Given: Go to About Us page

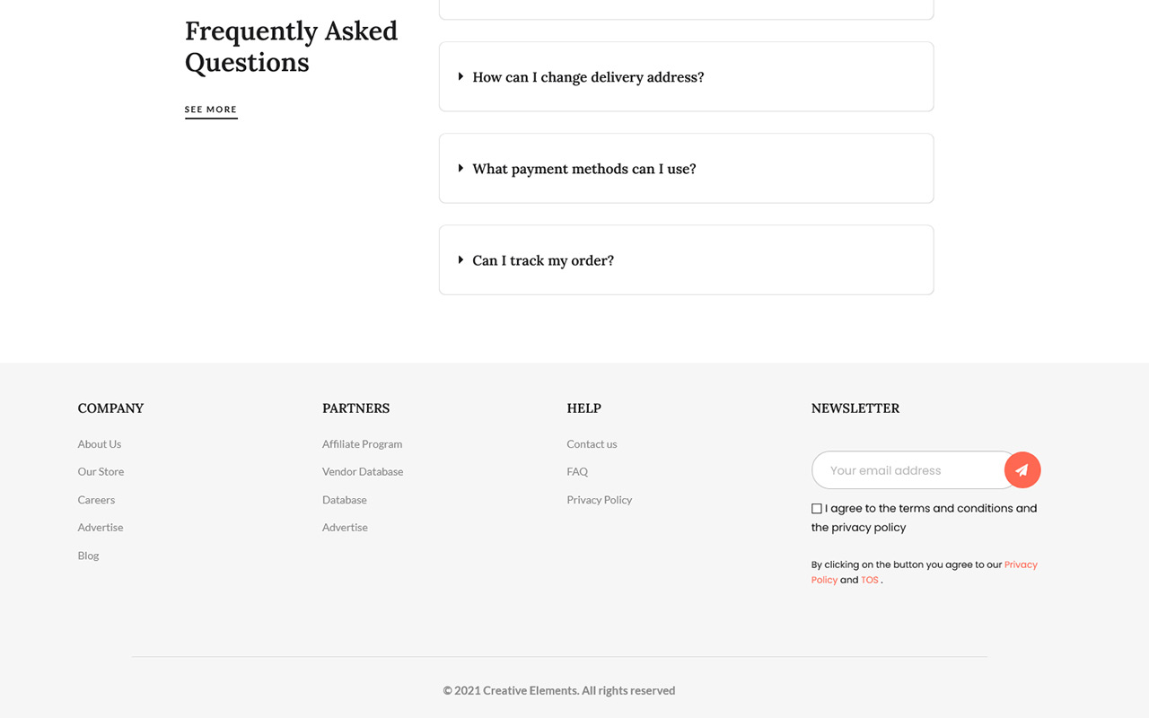Looking at the screenshot, I should tap(100, 444).
